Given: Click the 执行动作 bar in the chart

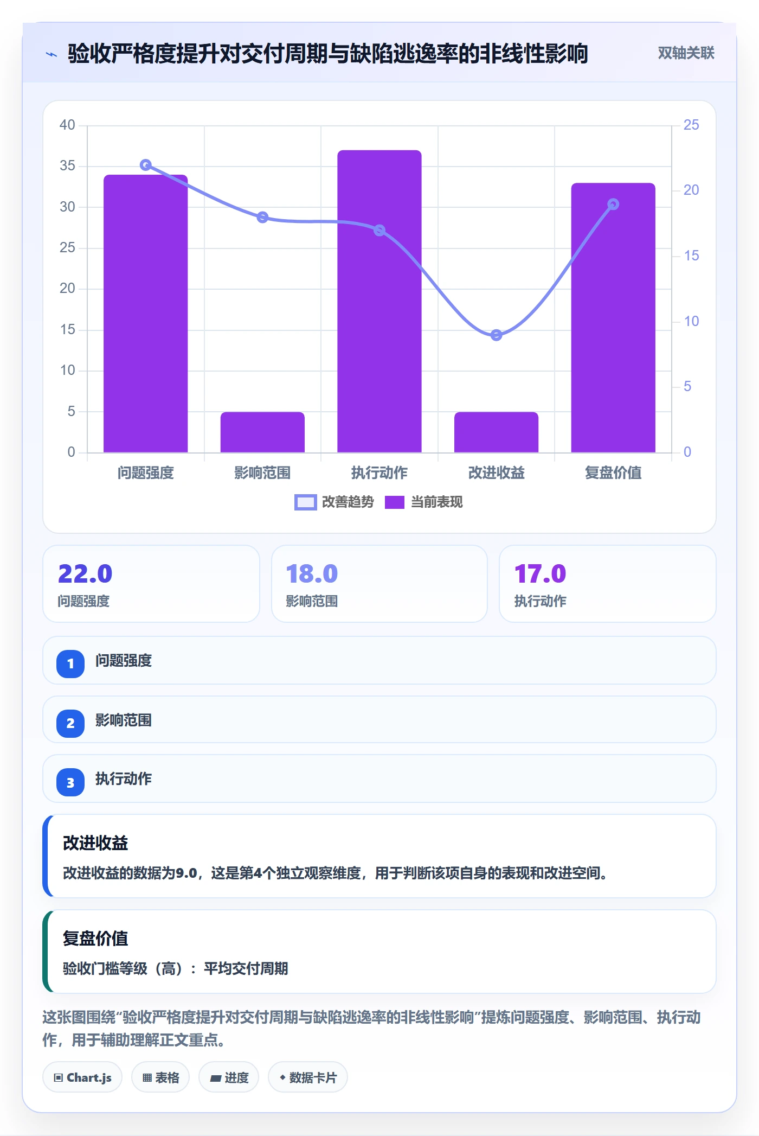Looking at the screenshot, I should pos(379,301).
